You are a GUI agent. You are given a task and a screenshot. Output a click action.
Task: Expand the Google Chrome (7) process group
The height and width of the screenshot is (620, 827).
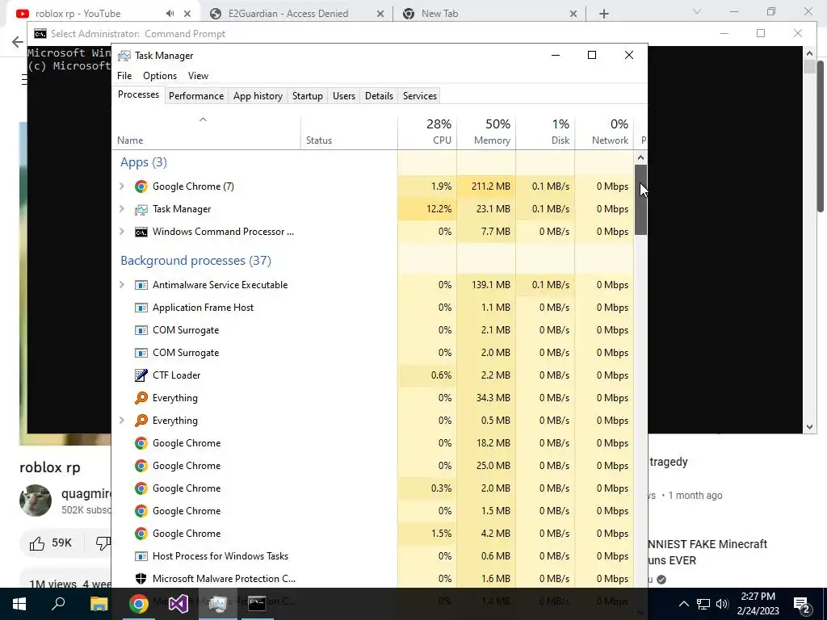122,186
